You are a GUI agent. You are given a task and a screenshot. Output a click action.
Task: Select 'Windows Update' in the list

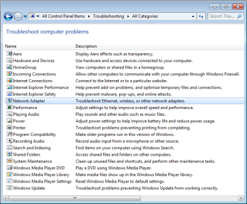click(x=29, y=188)
